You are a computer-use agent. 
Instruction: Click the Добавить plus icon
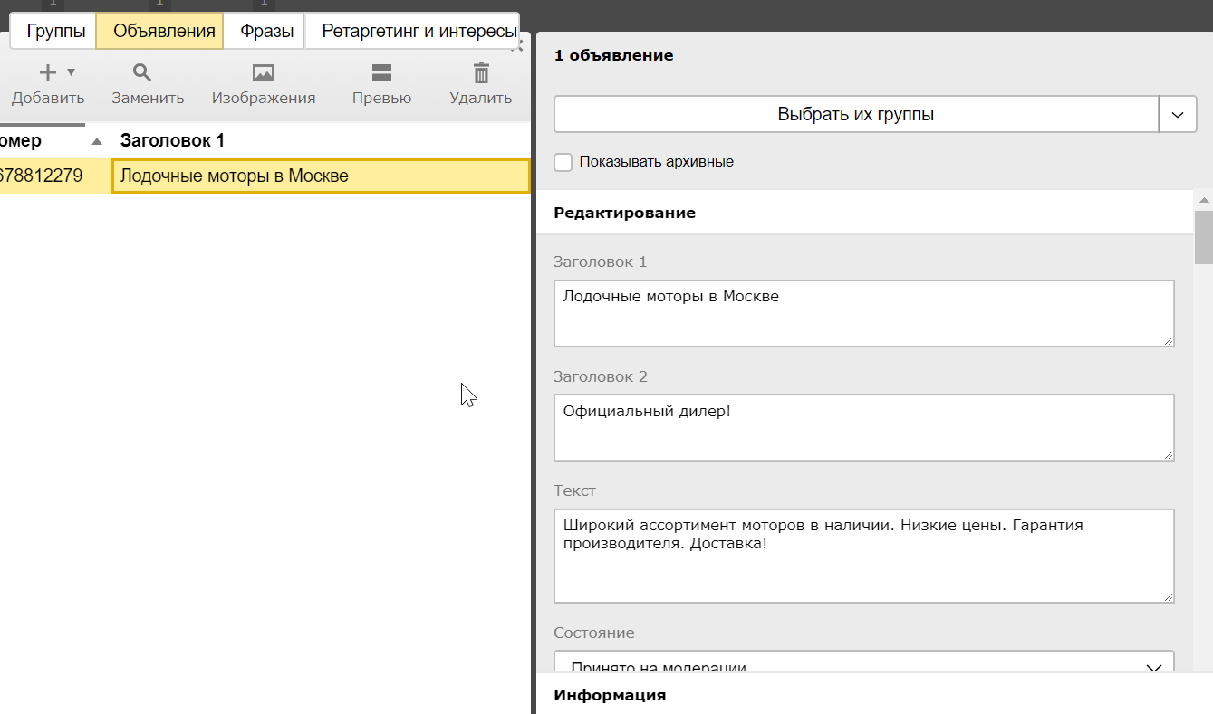coord(47,73)
